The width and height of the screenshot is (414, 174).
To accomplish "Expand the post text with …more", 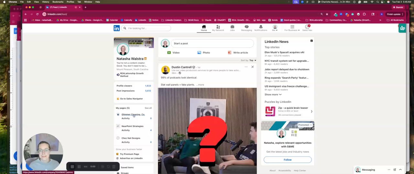I will (x=200, y=85).
